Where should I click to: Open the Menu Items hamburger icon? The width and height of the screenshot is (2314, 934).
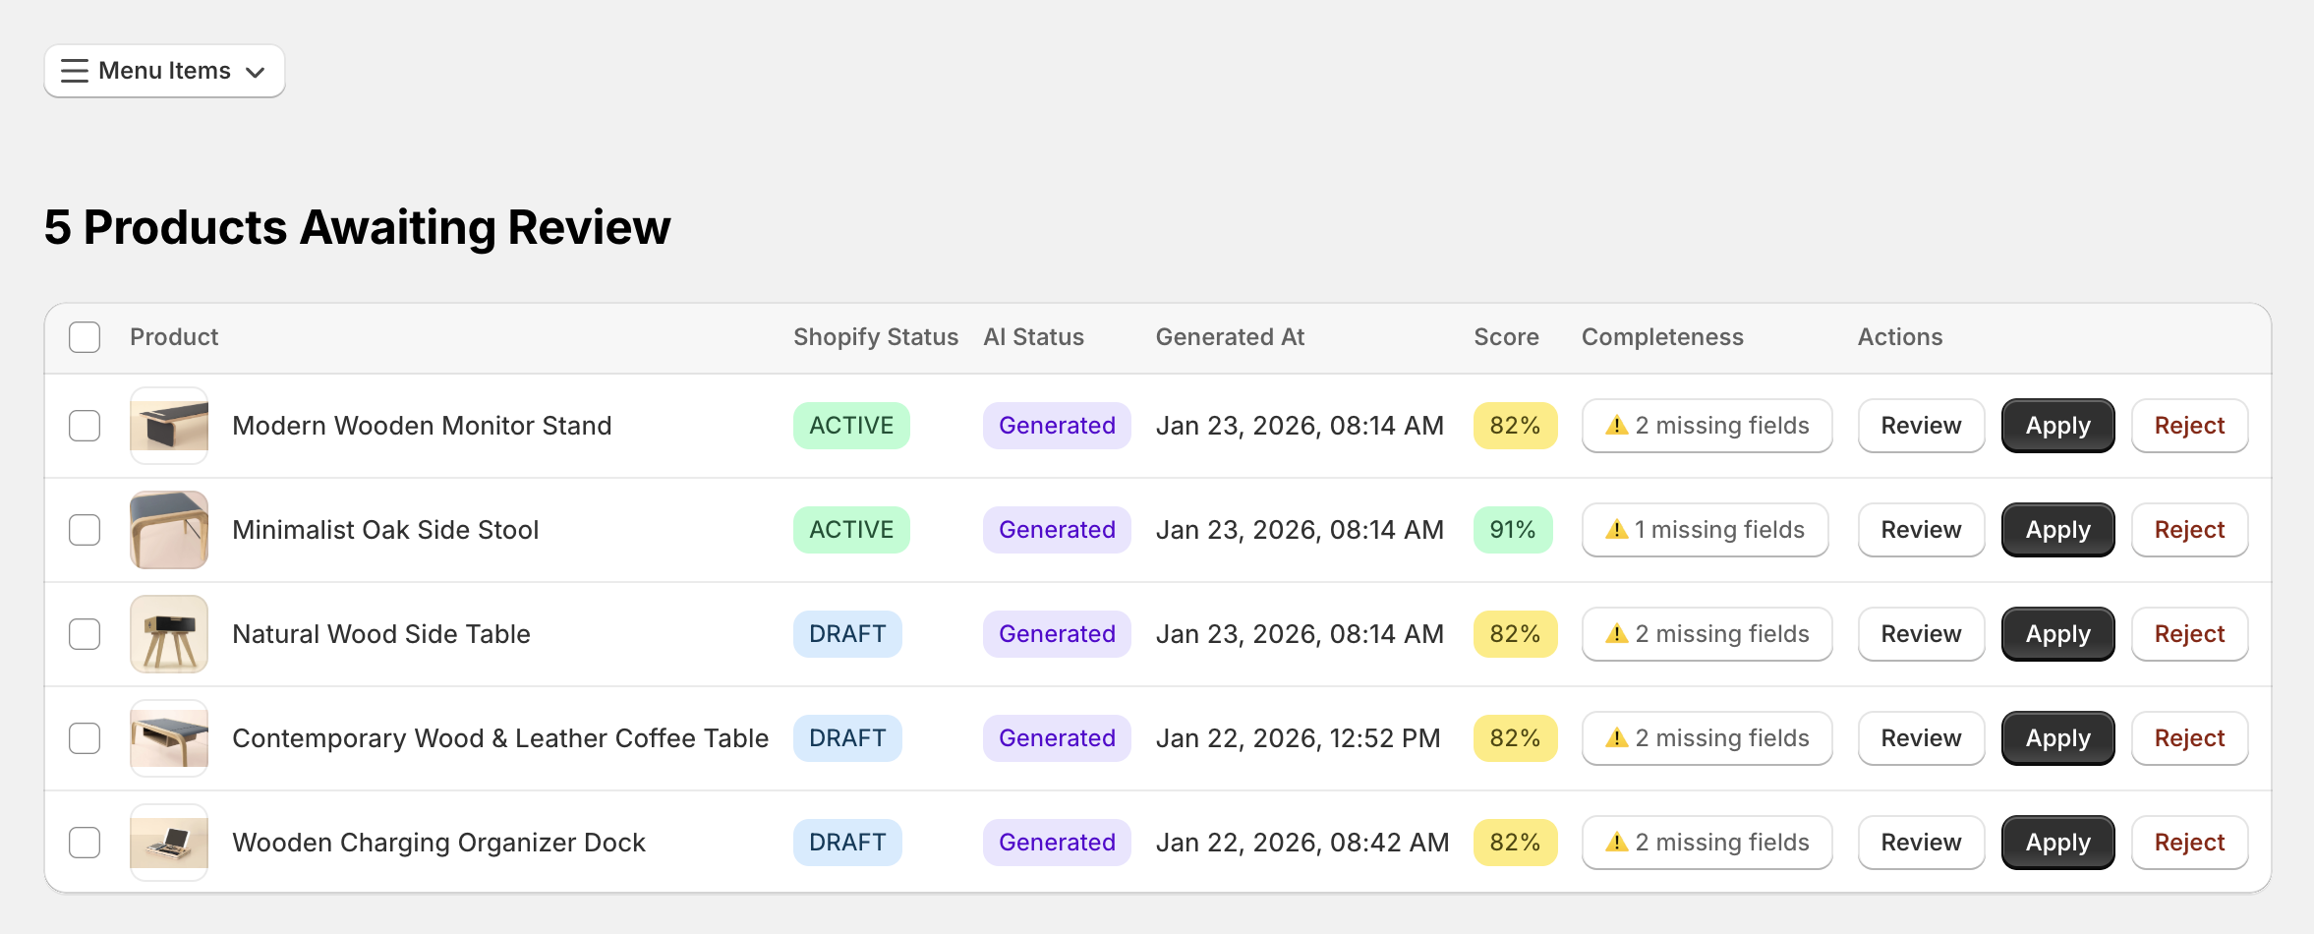pos(74,71)
